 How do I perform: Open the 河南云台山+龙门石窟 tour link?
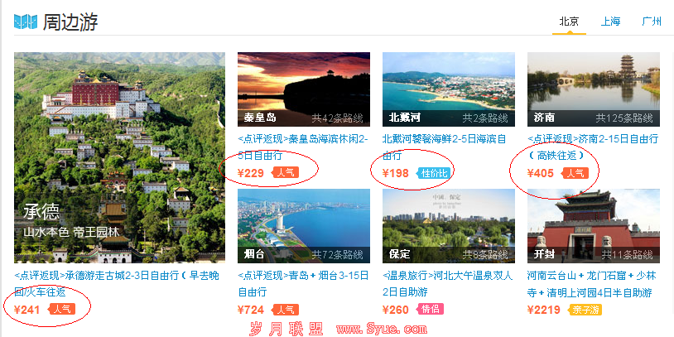pos(590,284)
